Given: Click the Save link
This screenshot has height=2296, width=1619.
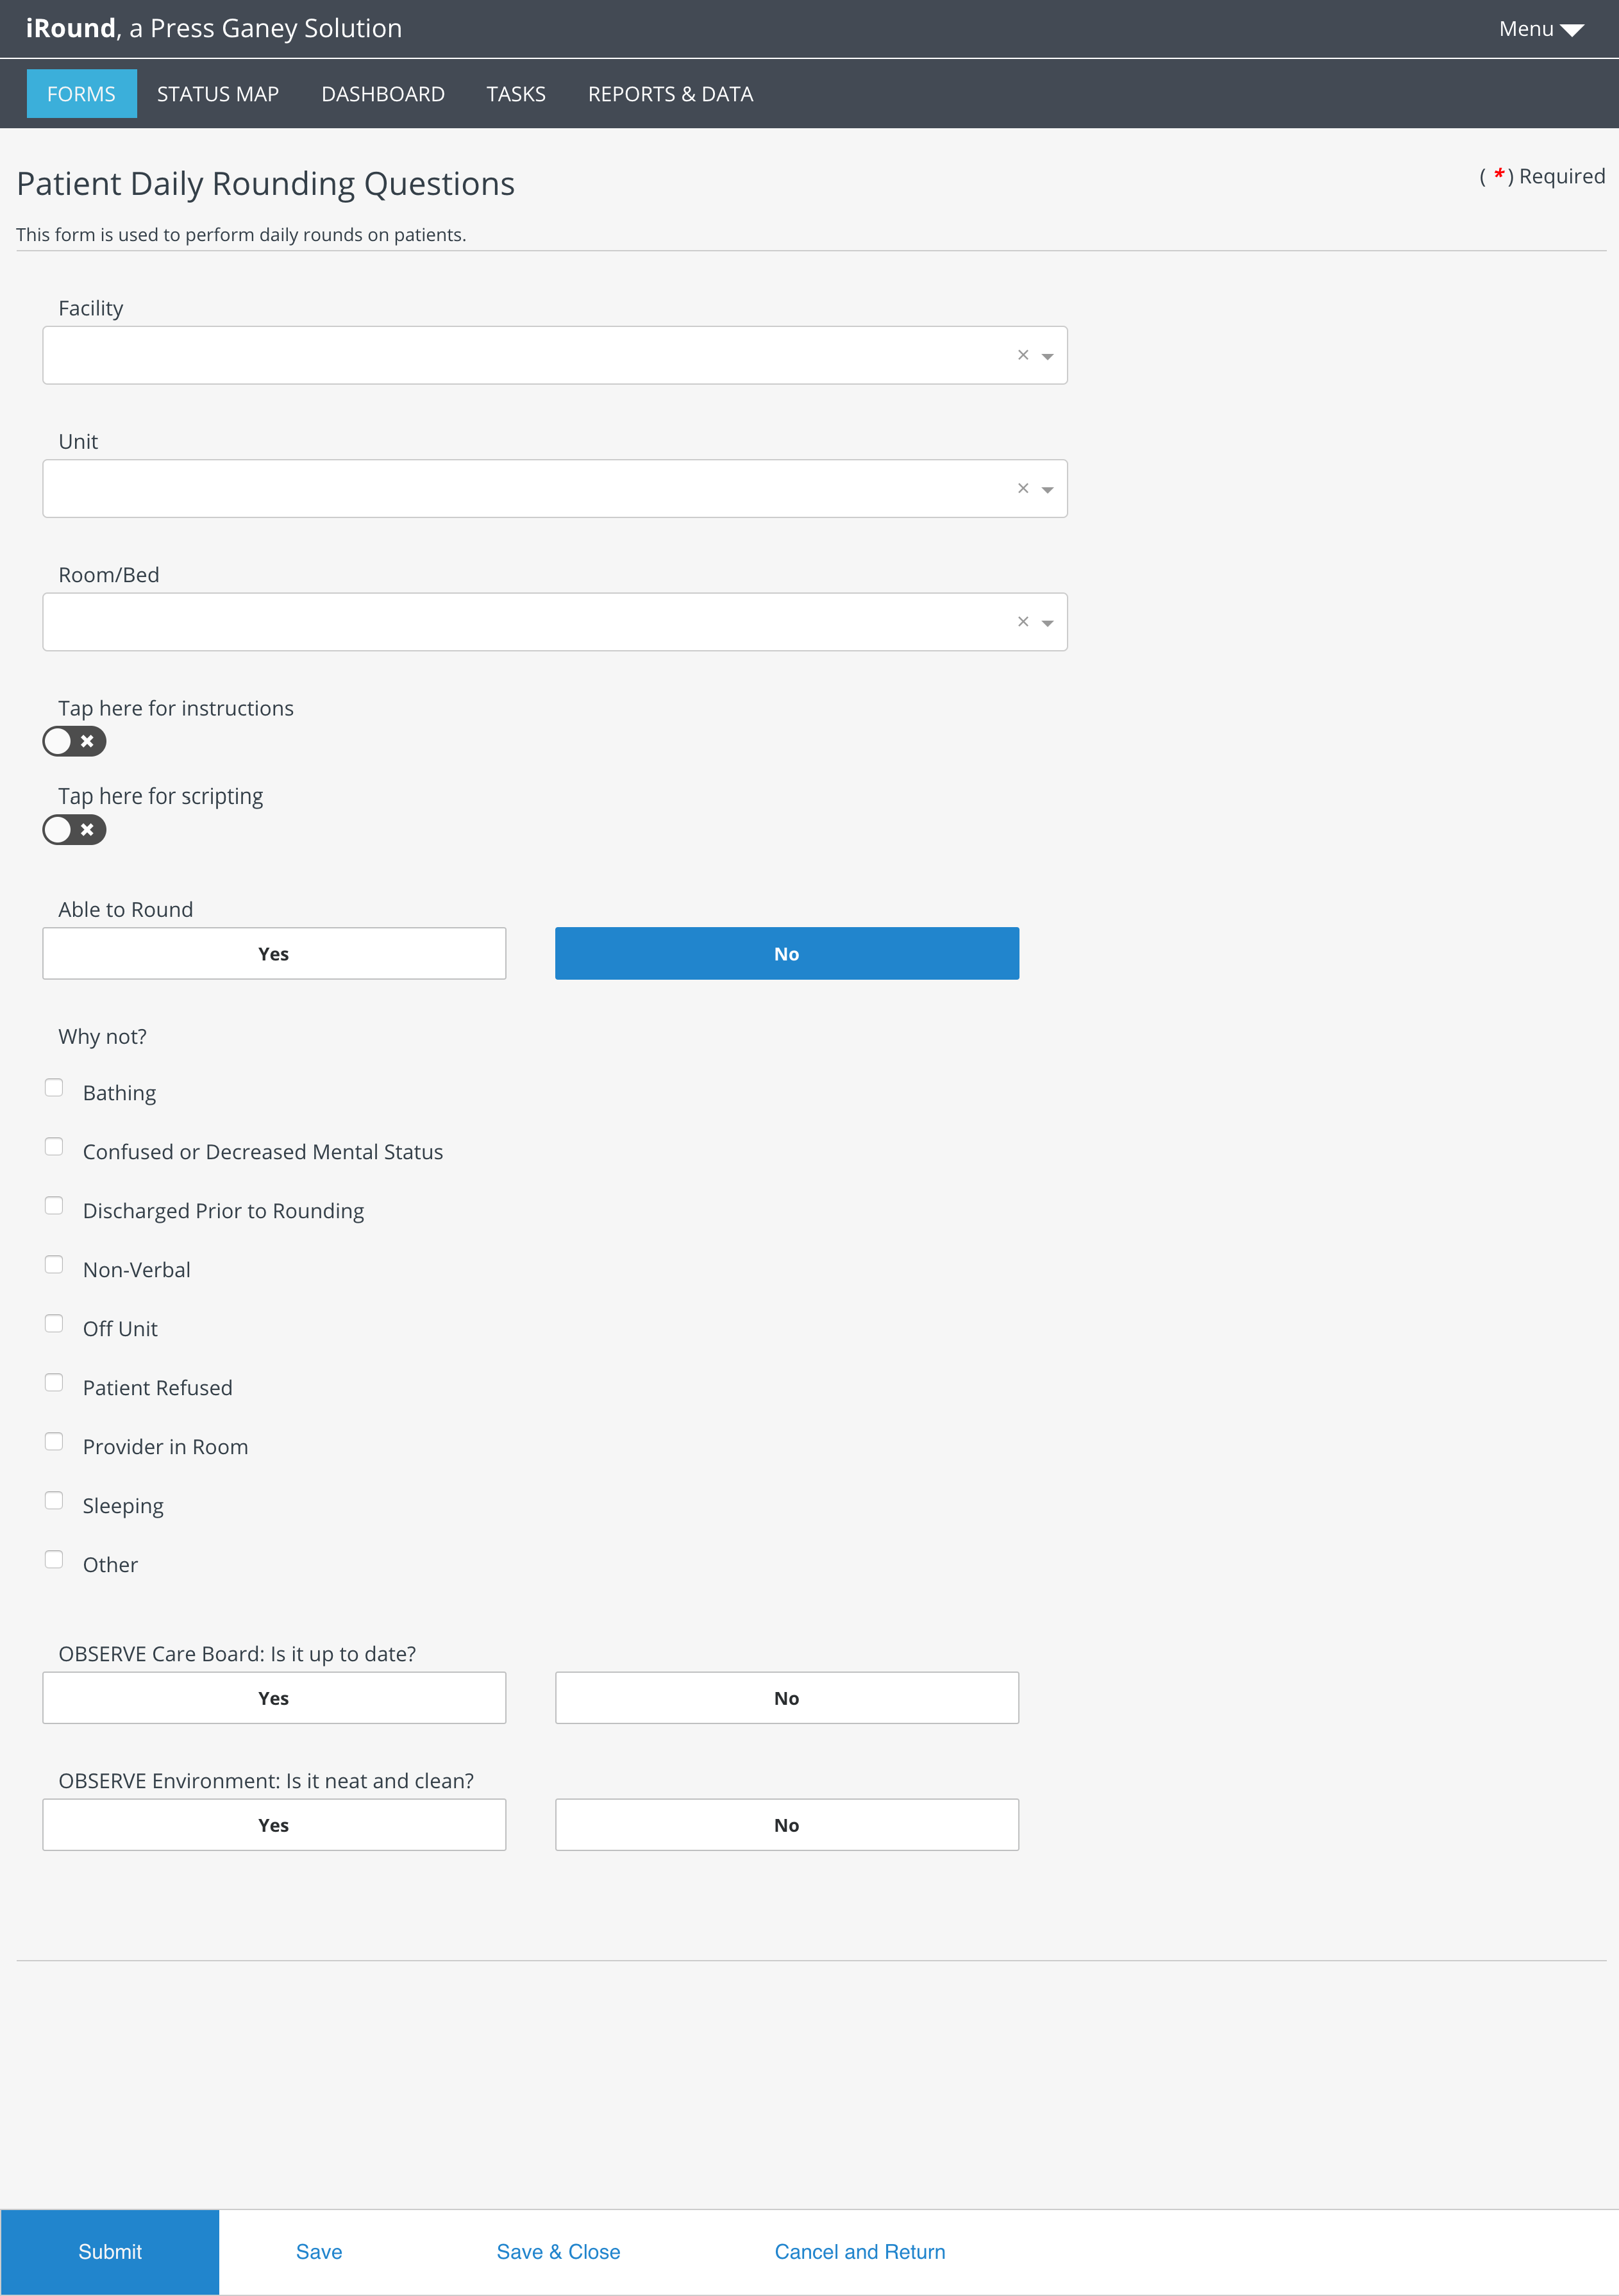Looking at the screenshot, I should [319, 2252].
